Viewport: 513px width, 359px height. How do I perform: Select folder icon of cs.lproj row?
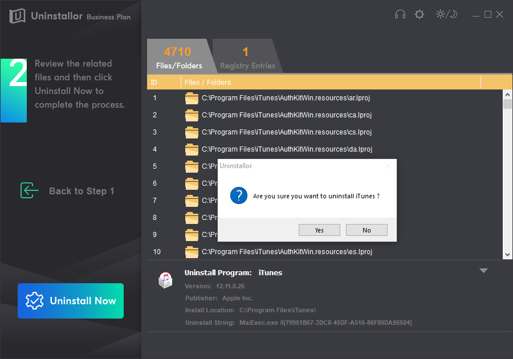pos(192,132)
